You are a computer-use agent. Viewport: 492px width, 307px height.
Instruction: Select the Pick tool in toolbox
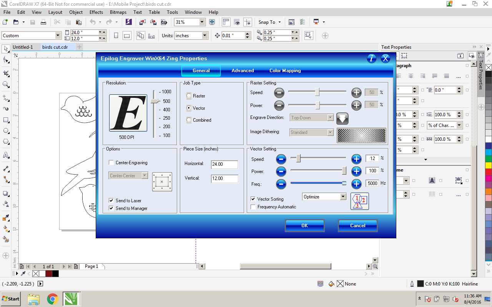click(6, 49)
